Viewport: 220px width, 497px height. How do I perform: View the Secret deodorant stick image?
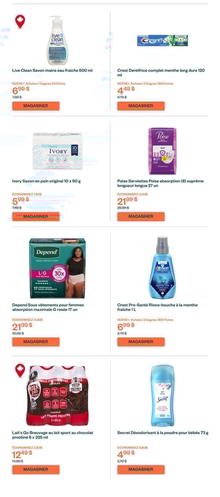coord(162,395)
